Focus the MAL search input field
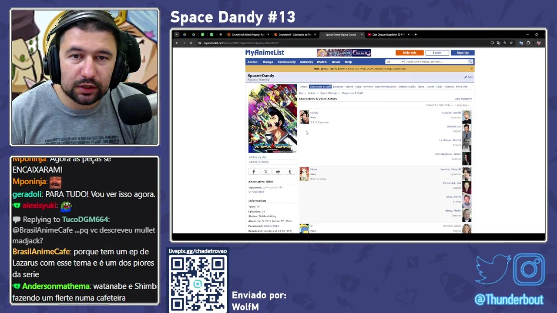The image size is (557, 313). (x=436, y=62)
